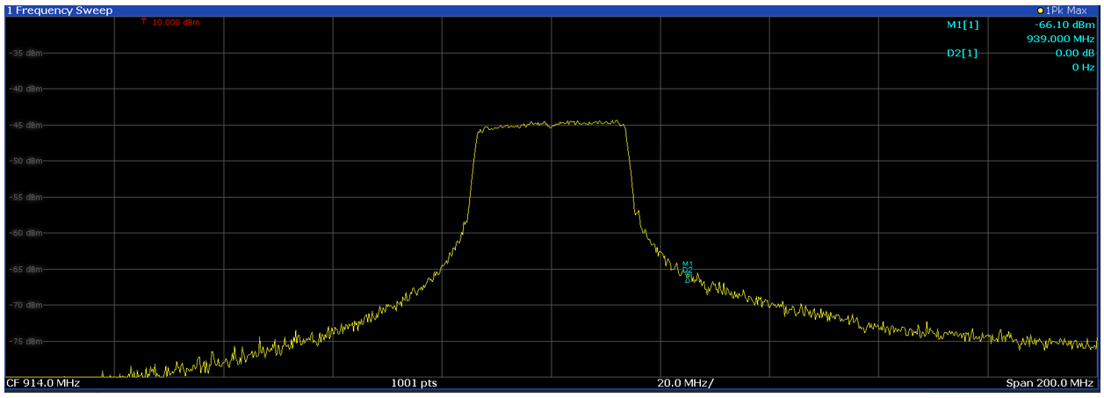Click the 1001 pts sweep points label
1104x398 pixels.
(x=416, y=383)
